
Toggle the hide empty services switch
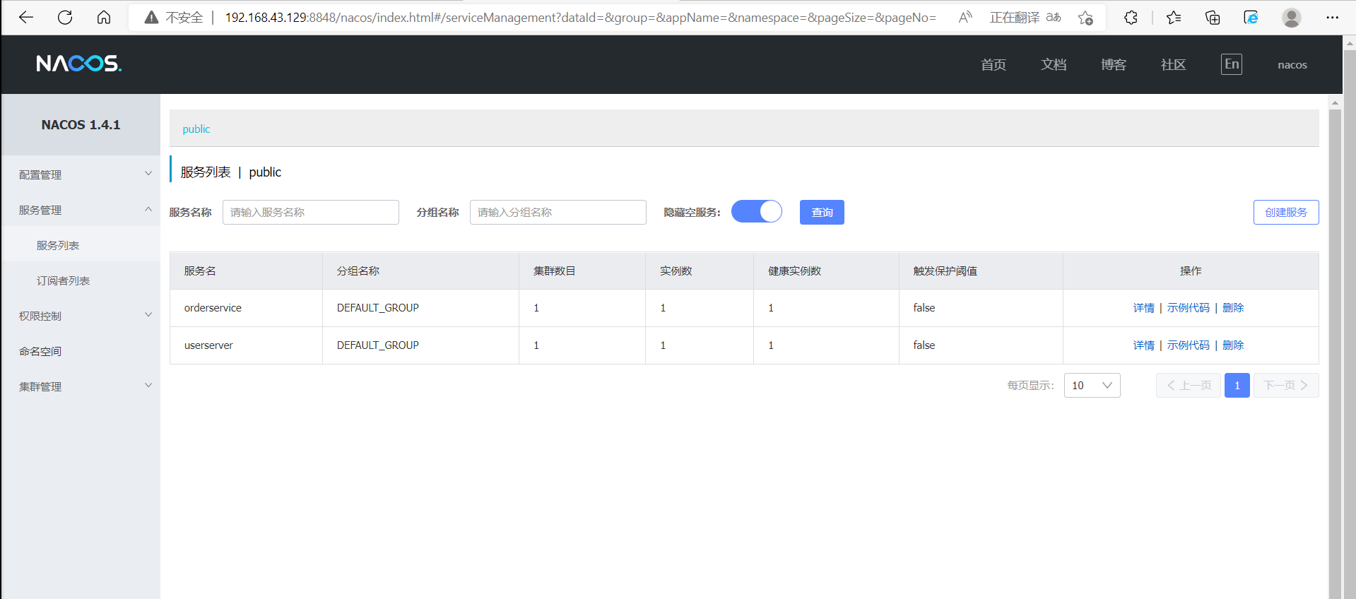coord(757,211)
